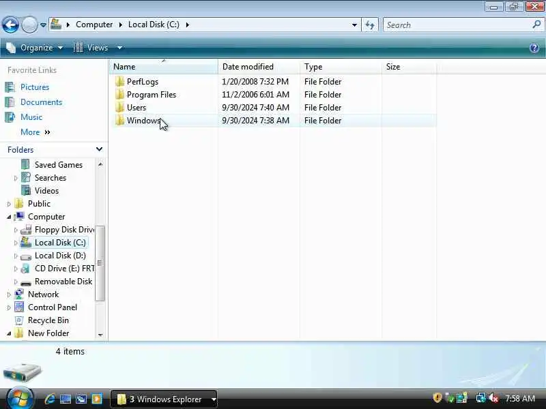The height and width of the screenshot is (409, 546).
Task: Select Removable Disk icon in tree
Action: click(x=26, y=282)
